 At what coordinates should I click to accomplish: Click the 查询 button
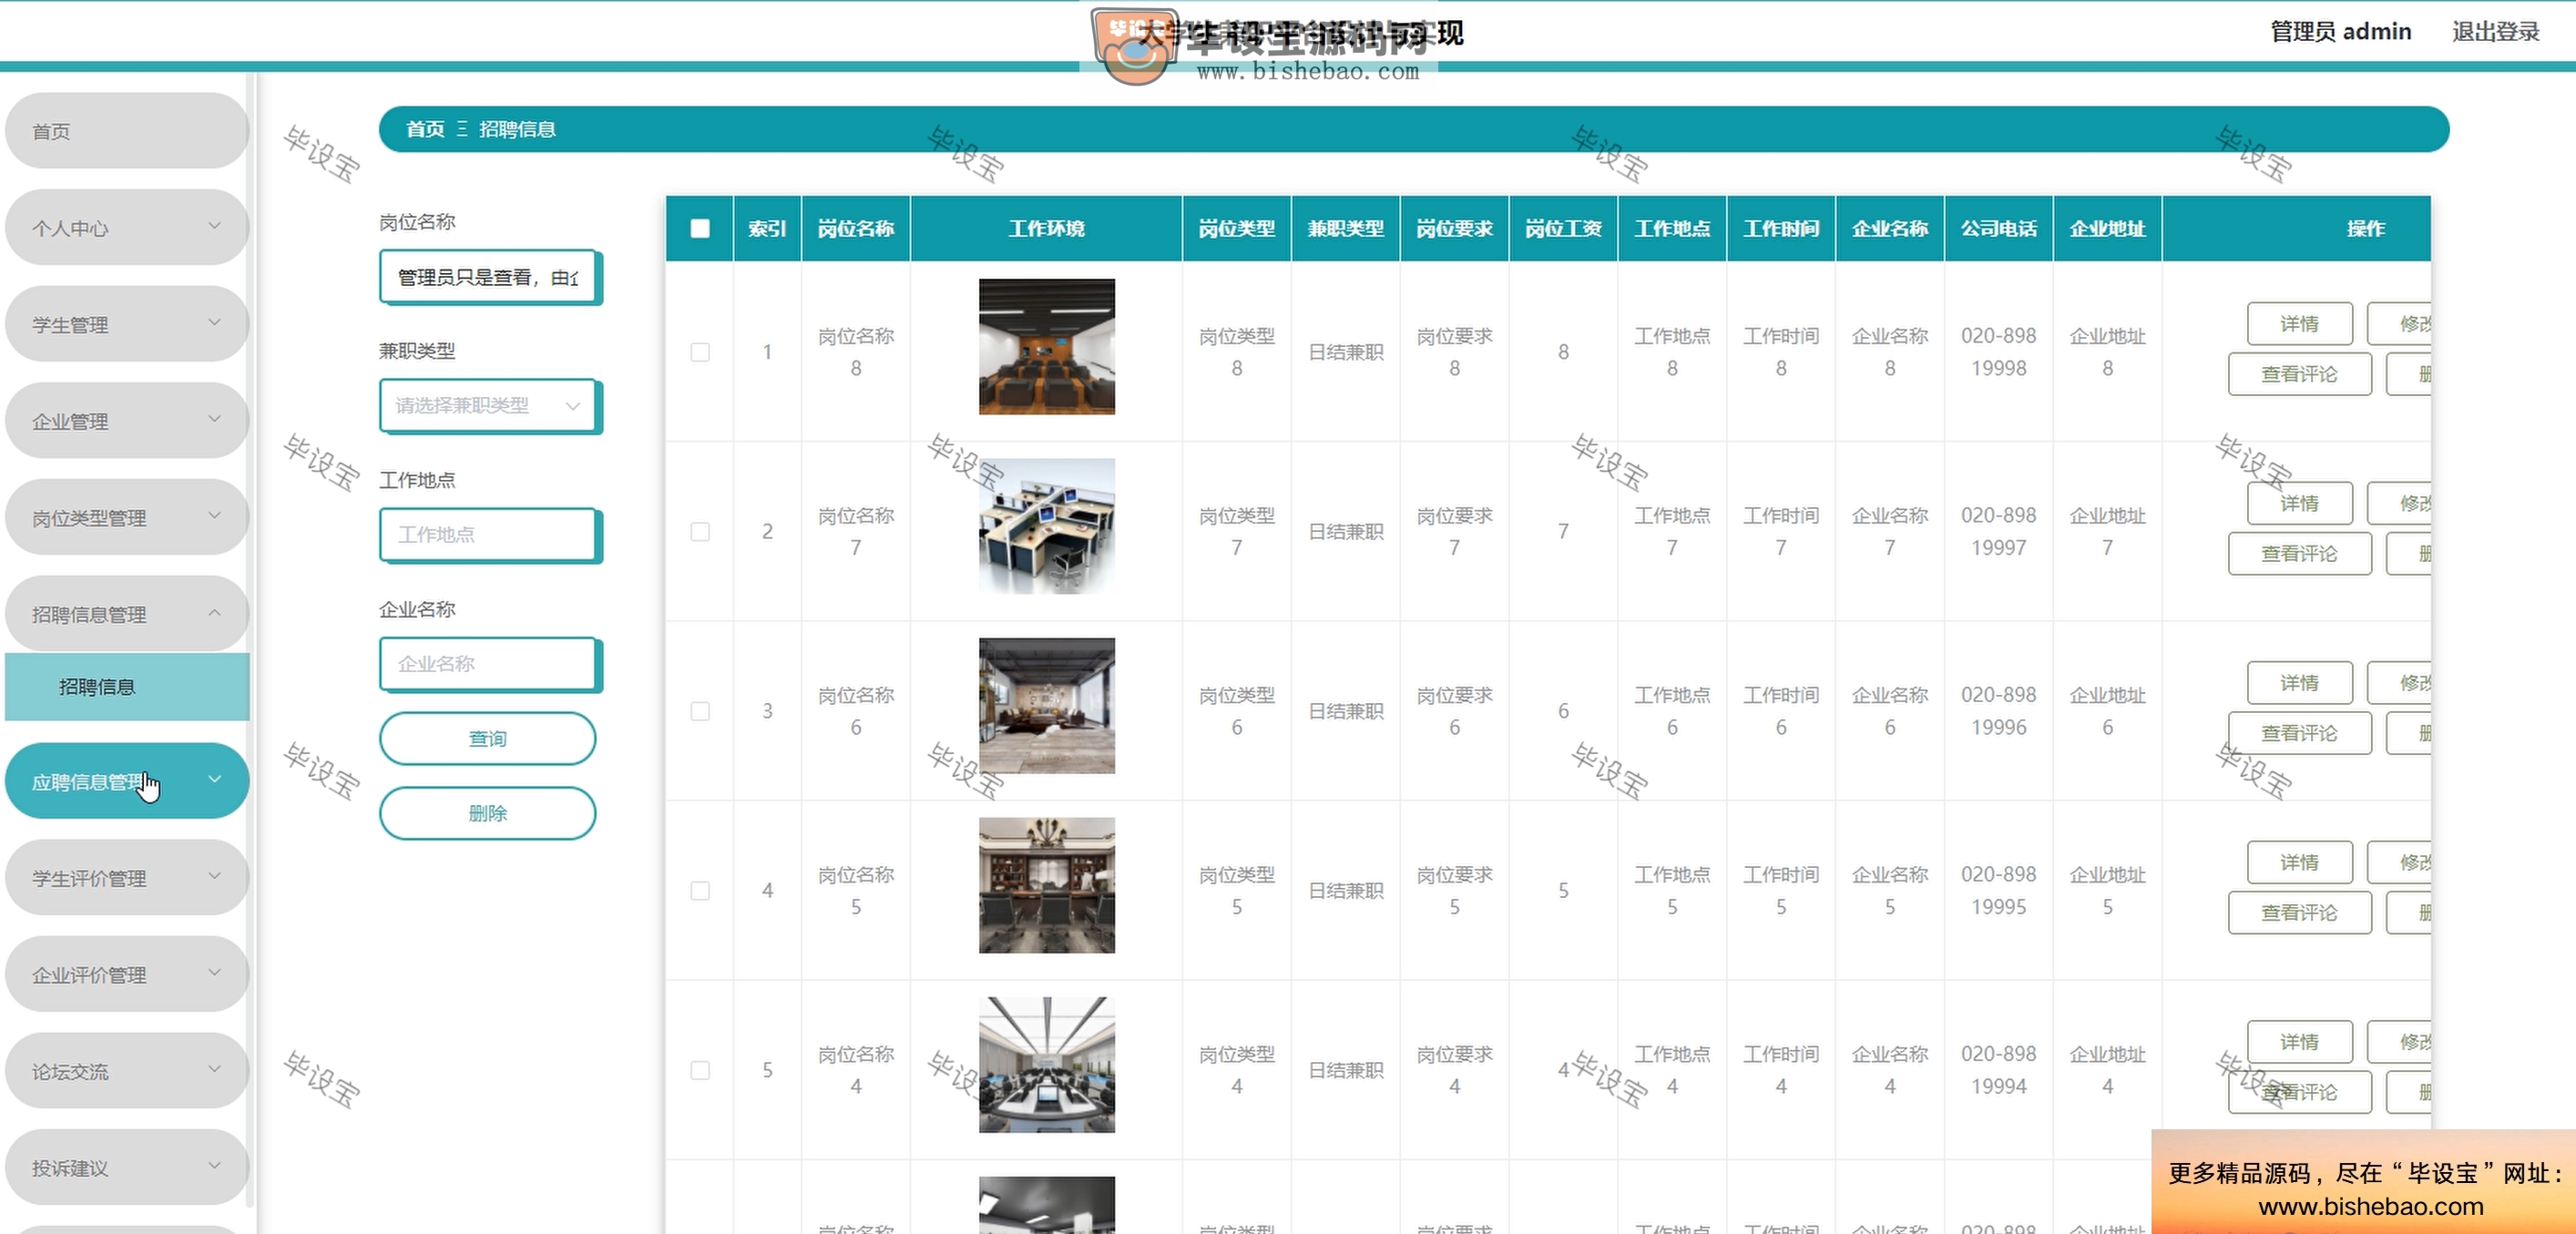pyautogui.click(x=488, y=738)
